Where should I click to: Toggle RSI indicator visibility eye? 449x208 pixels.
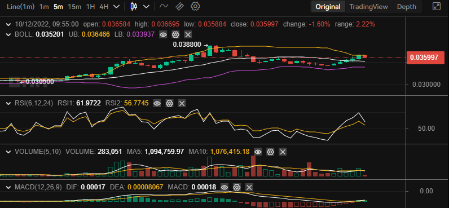pyautogui.click(x=157, y=103)
